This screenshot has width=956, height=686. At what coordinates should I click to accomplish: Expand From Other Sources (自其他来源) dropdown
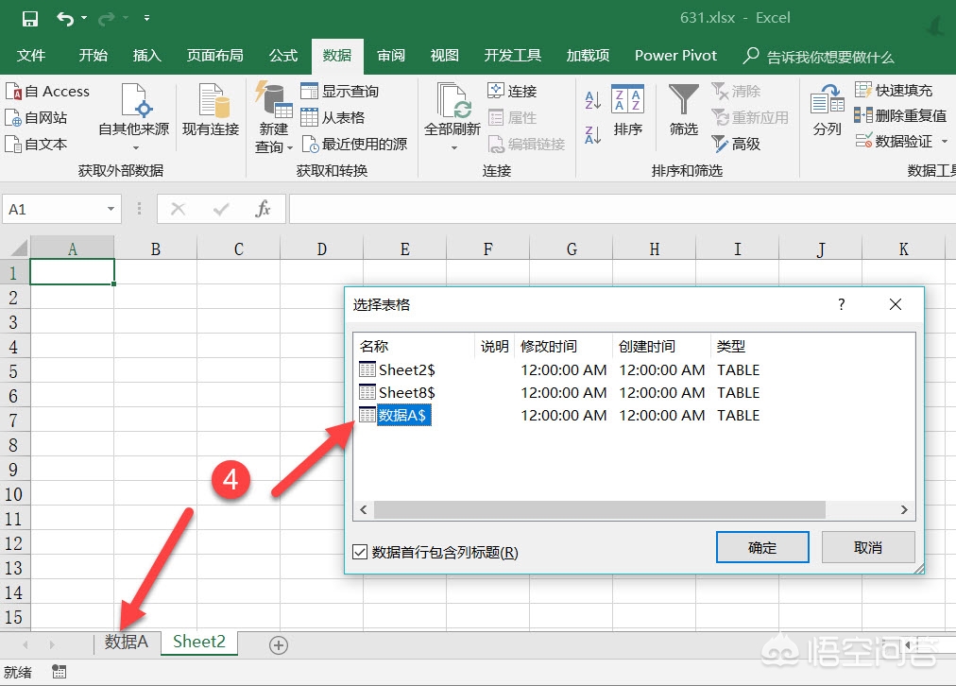tap(135, 147)
